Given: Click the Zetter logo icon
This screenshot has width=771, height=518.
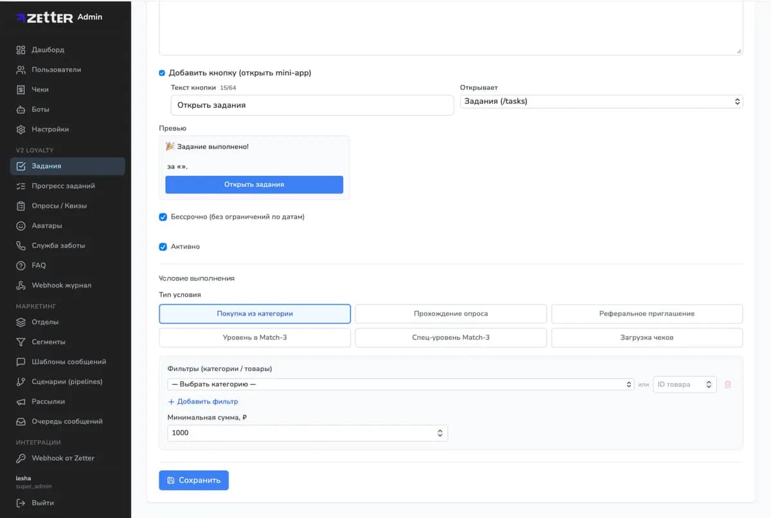Looking at the screenshot, I should point(21,17).
